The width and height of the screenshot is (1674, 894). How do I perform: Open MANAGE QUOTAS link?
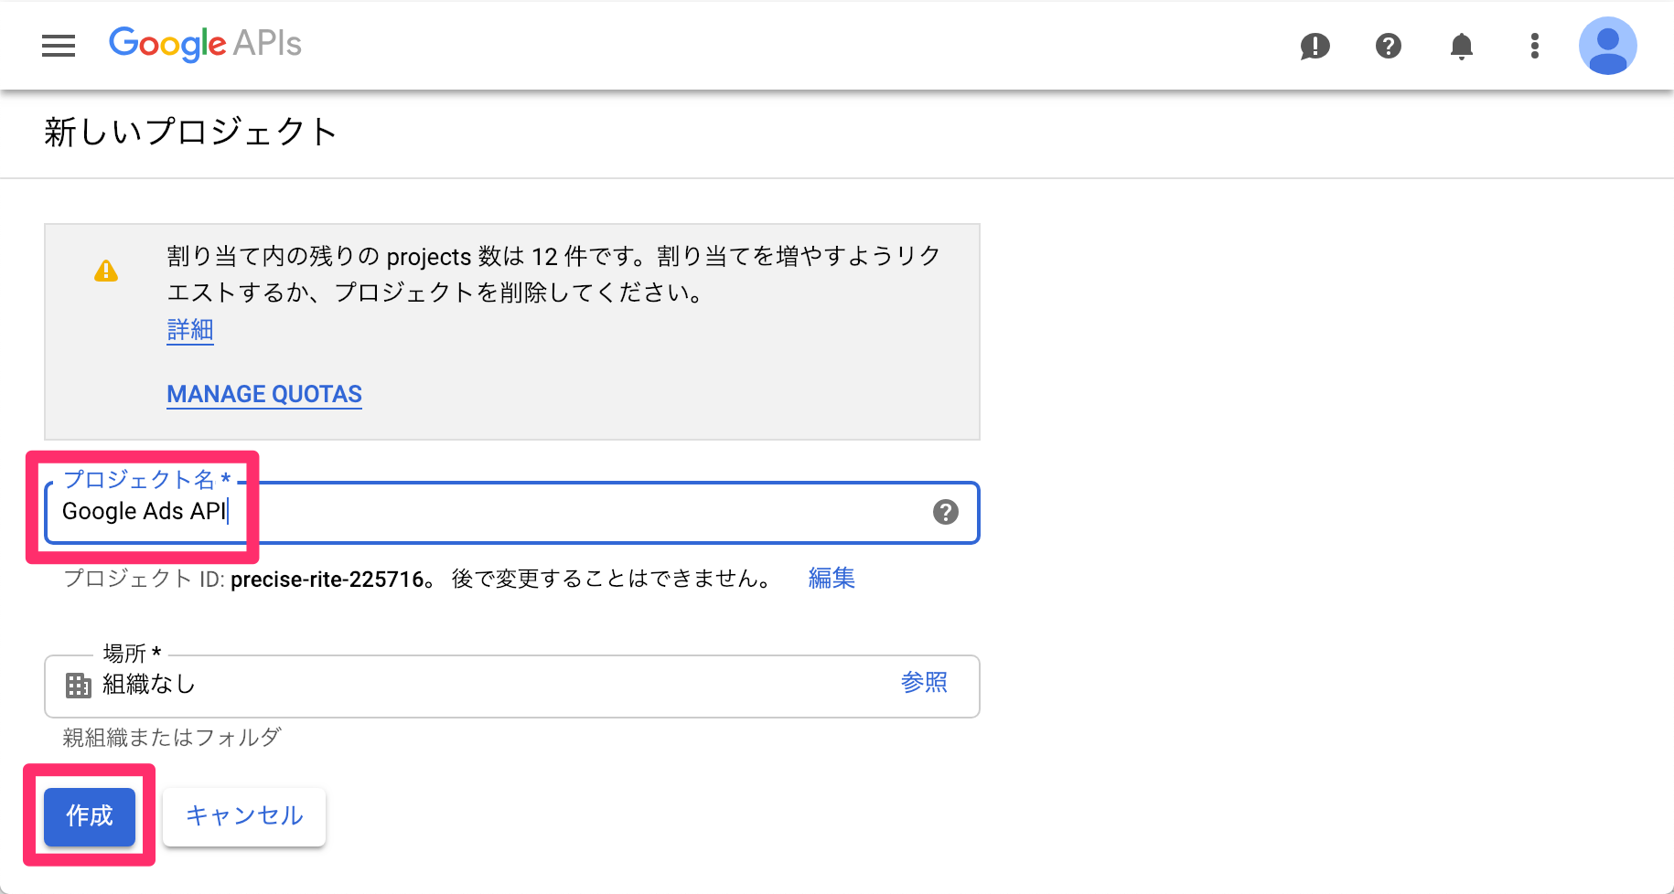click(264, 394)
